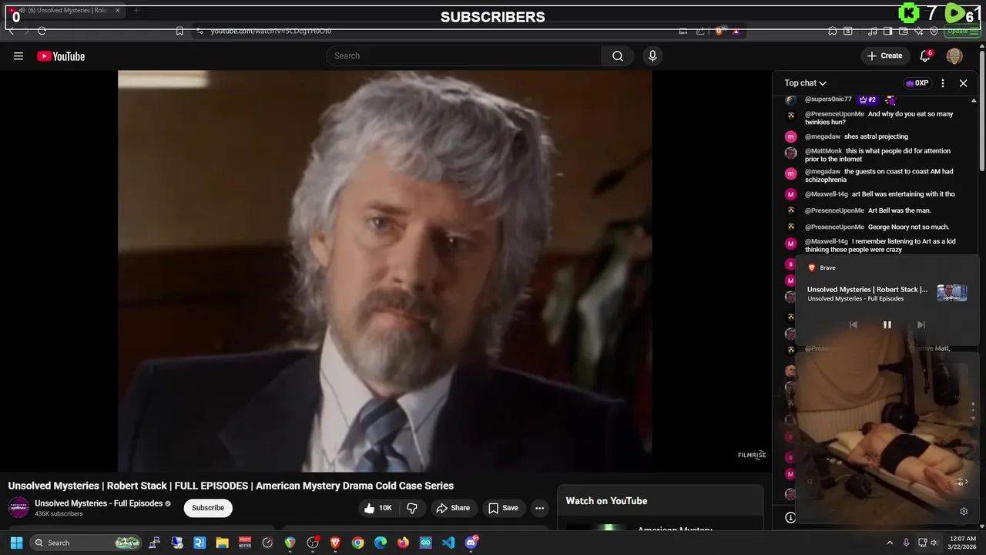Skip to next track in media popup
This screenshot has width=986, height=555.
pyautogui.click(x=921, y=325)
